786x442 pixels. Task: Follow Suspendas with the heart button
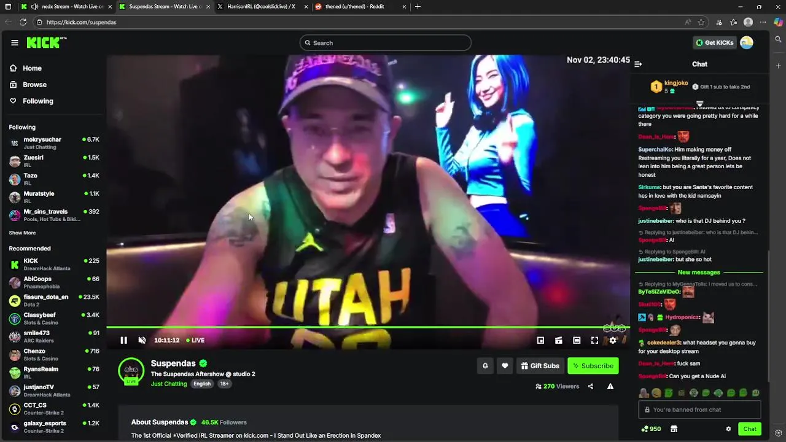pos(505,366)
